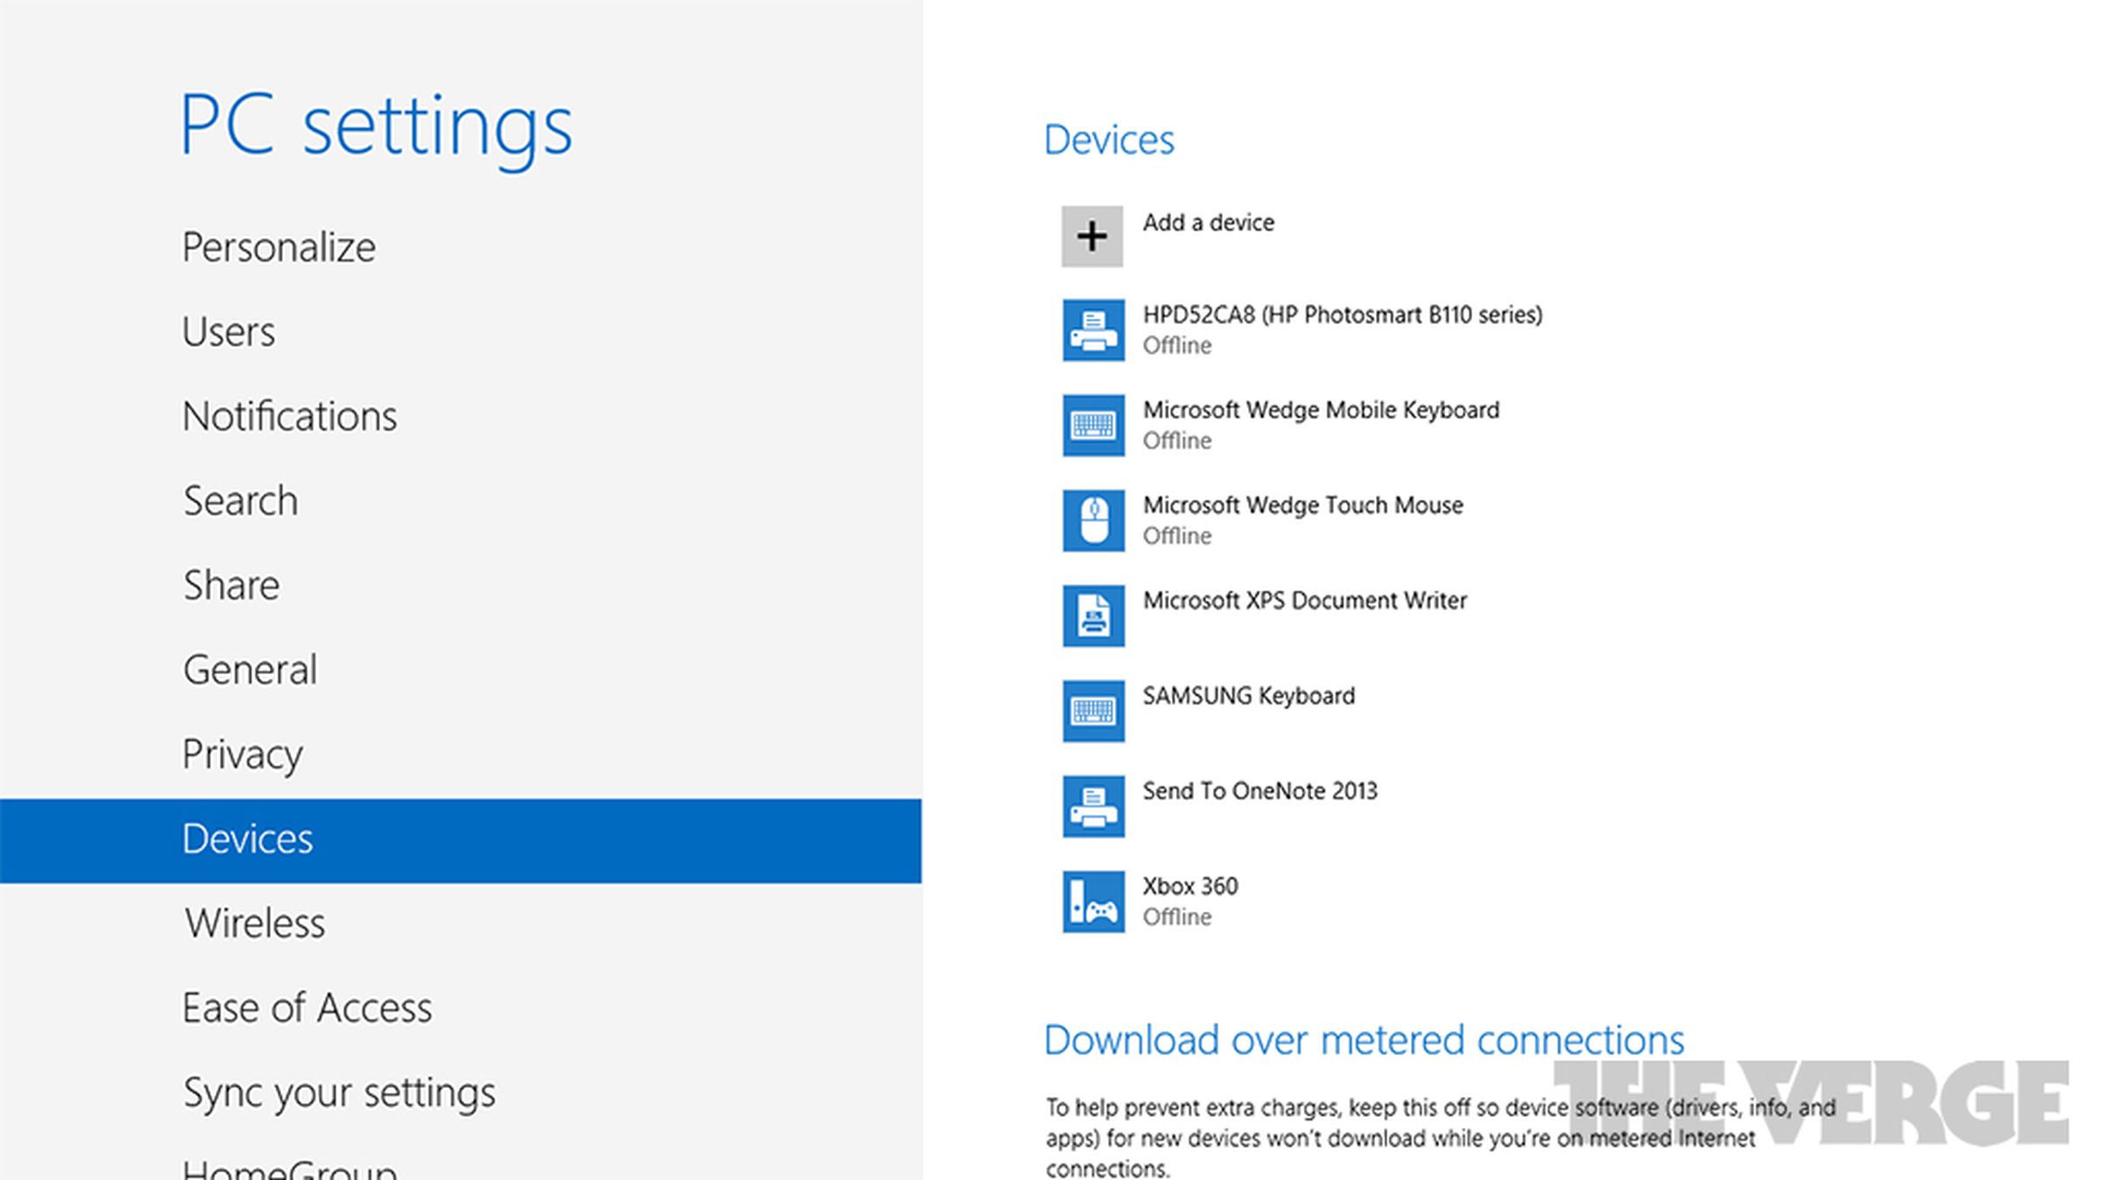
Task: Select 'Send To OneNote 2013' device name
Action: click(x=1260, y=791)
